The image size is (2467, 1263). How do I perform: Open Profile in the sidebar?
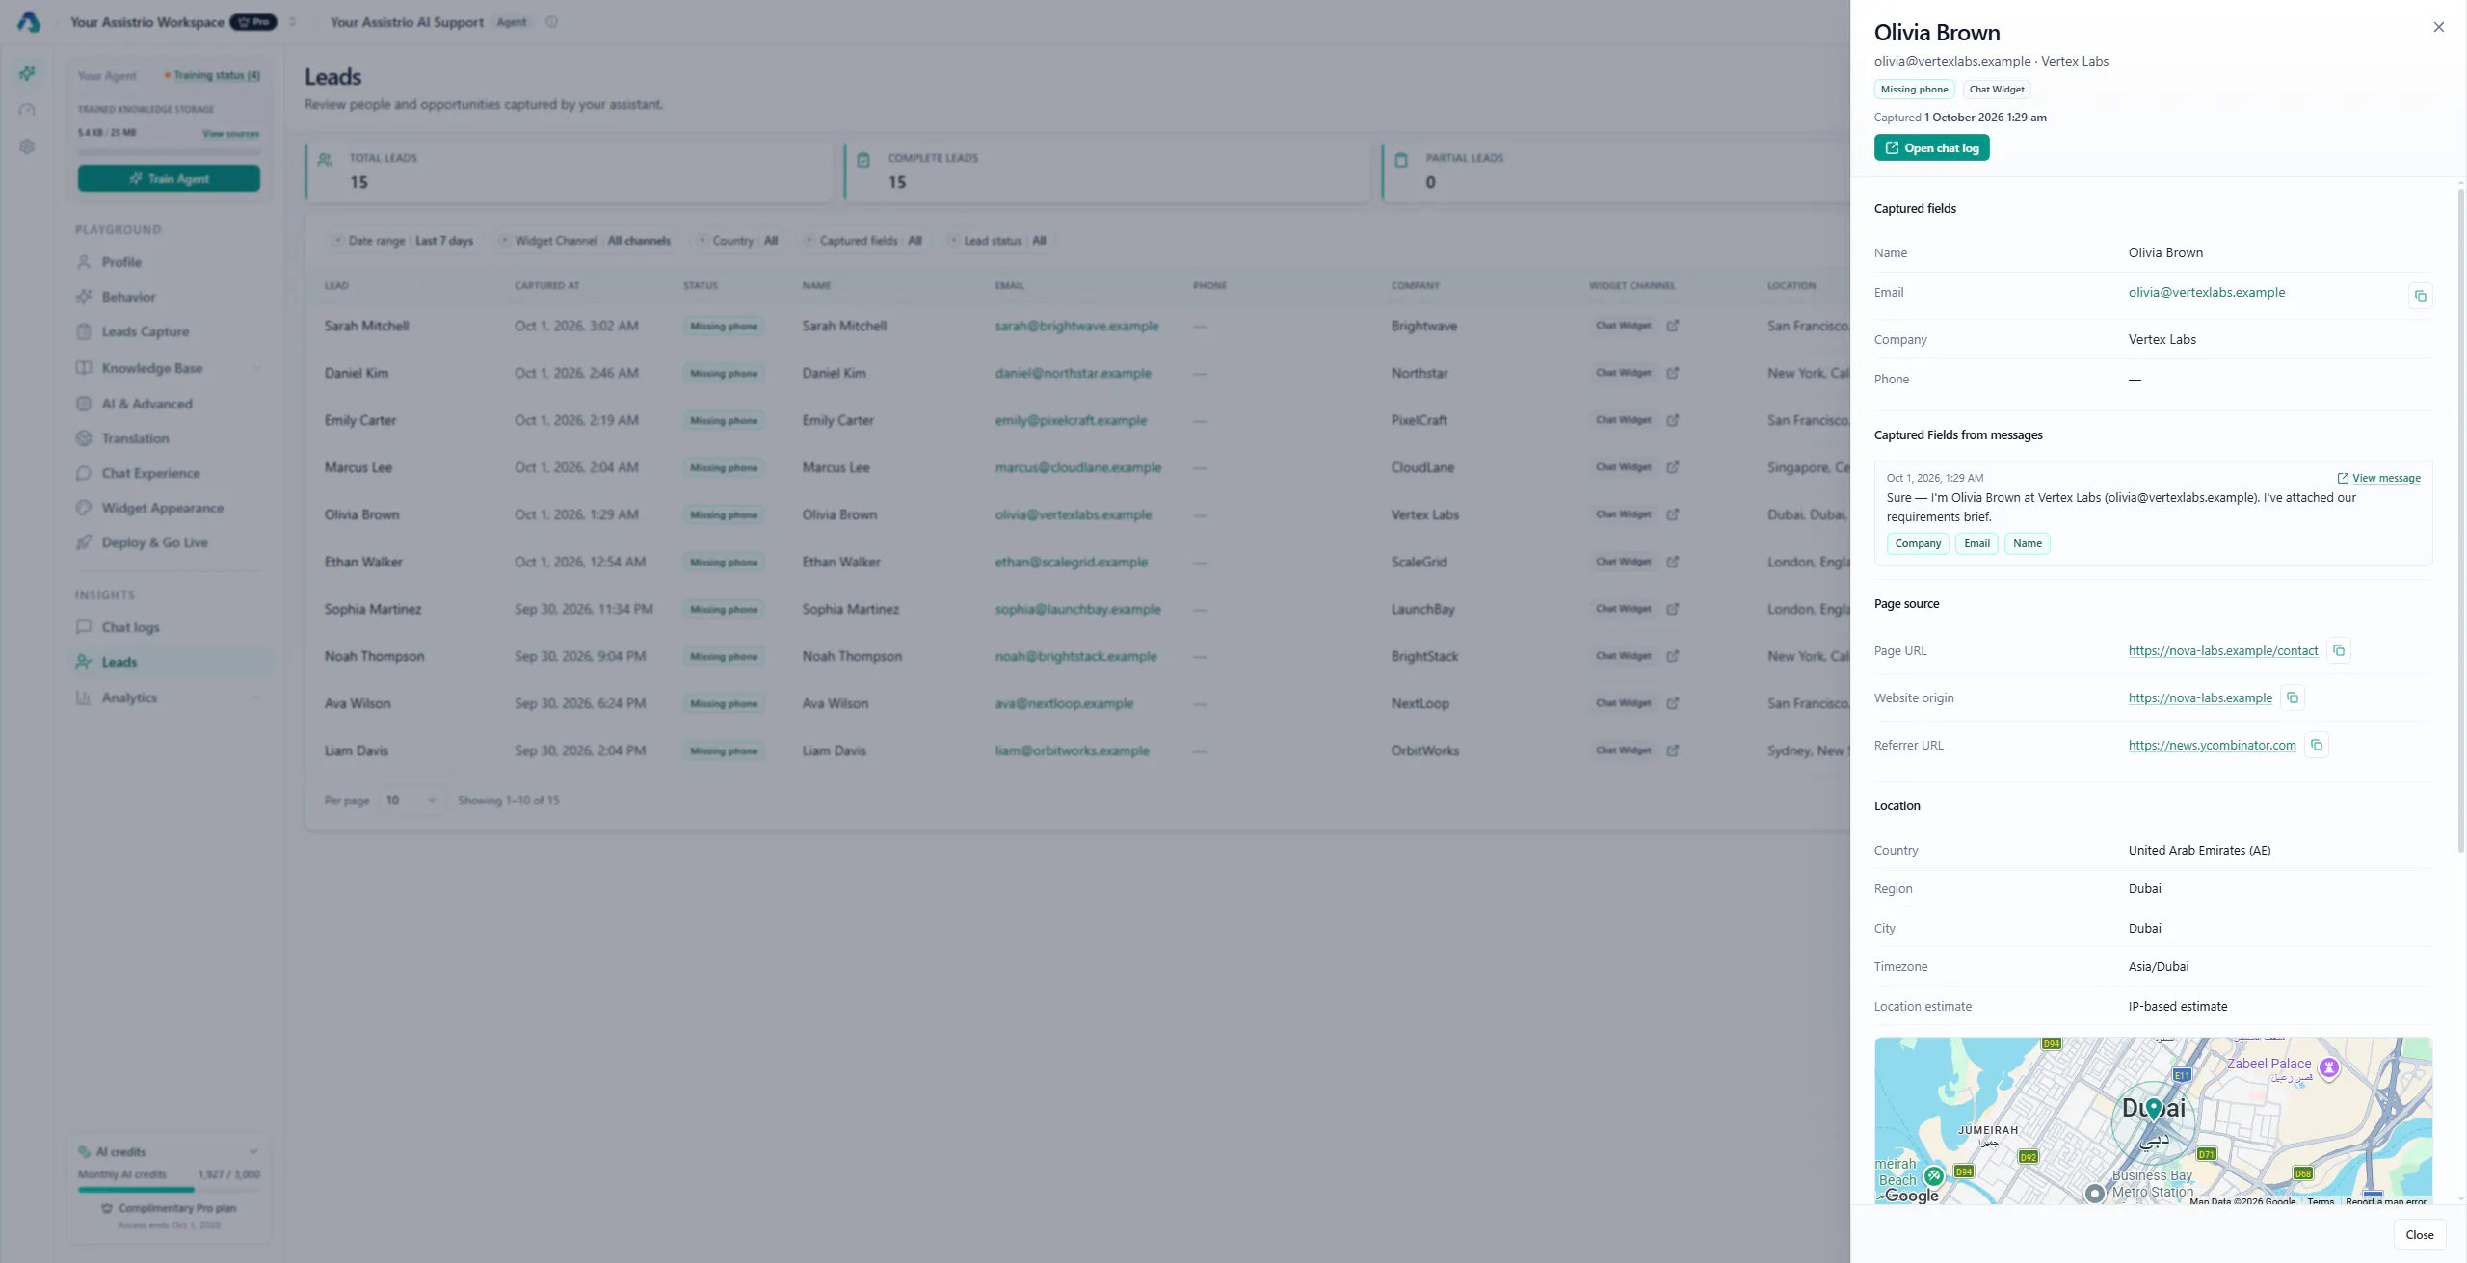point(121,262)
